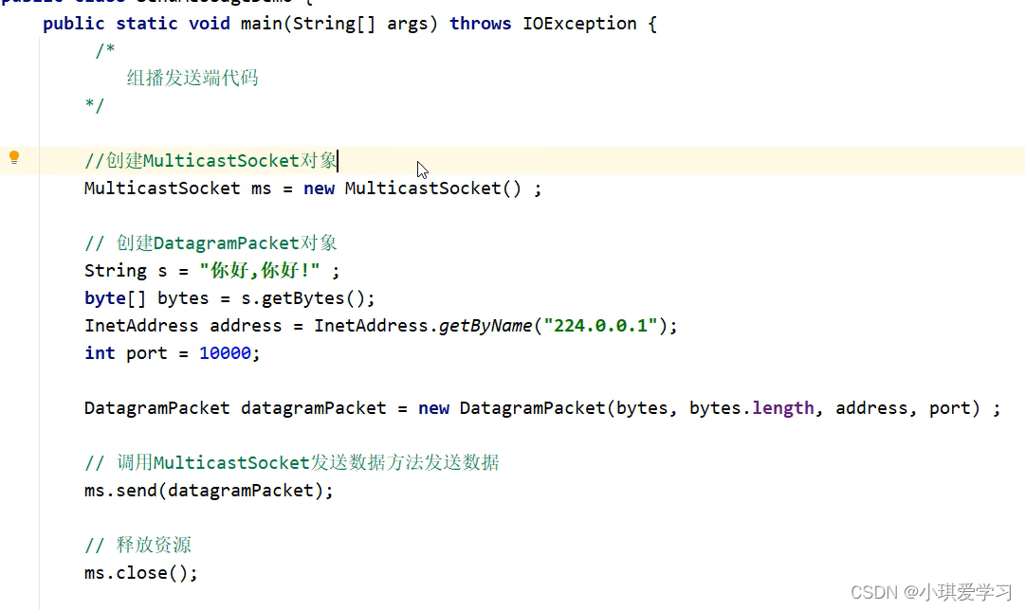1025x610 pixels.
Task: Click 's.getBytes()' method call
Action: (x=302, y=298)
